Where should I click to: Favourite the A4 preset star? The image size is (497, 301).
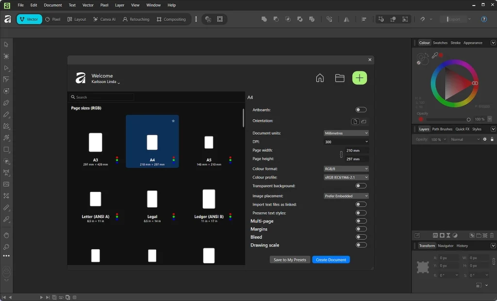click(173, 121)
